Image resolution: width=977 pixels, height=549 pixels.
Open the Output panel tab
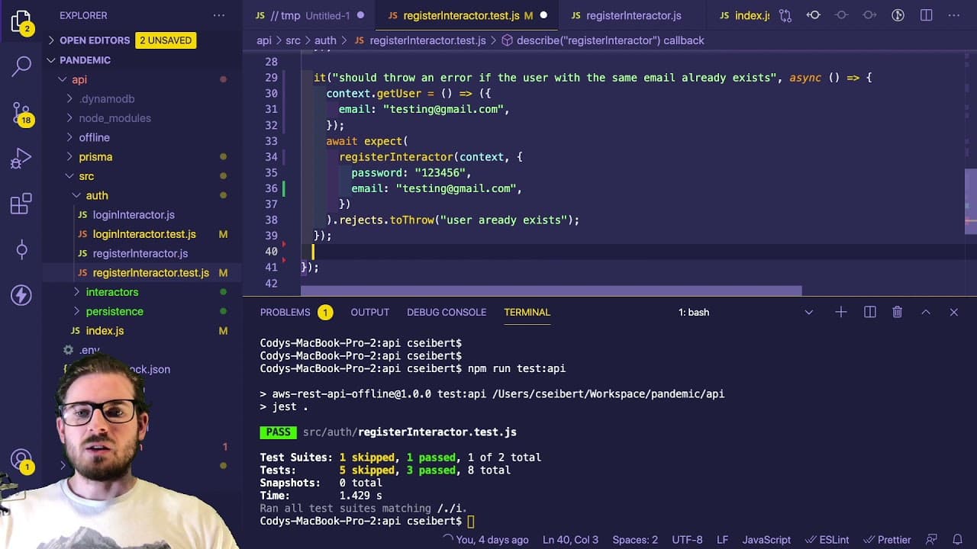369,312
